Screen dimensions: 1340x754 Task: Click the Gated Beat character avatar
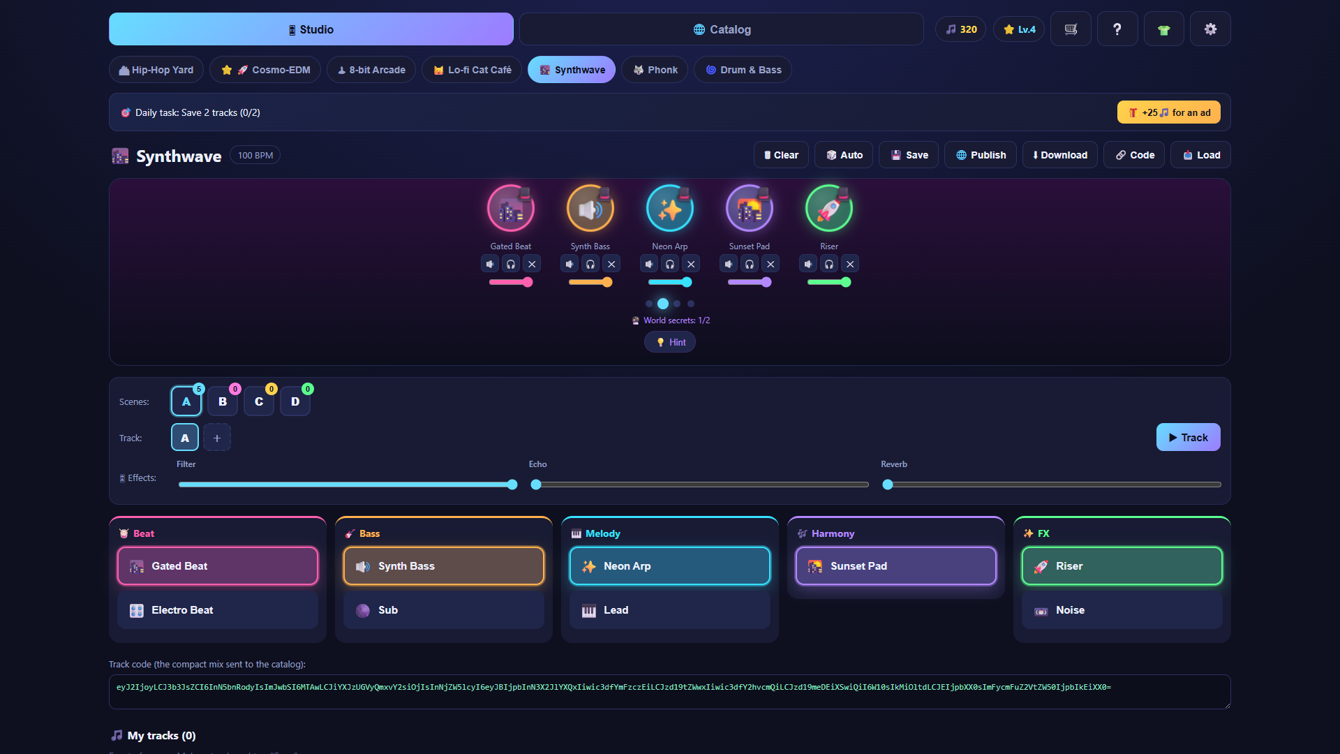(x=511, y=209)
